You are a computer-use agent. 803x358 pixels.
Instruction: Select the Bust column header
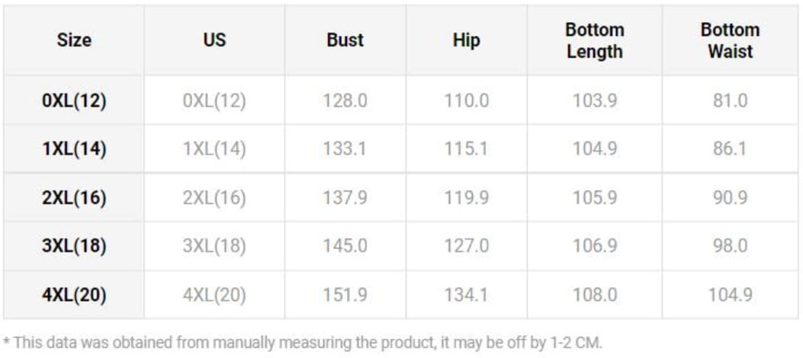pyautogui.click(x=345, y=40)
